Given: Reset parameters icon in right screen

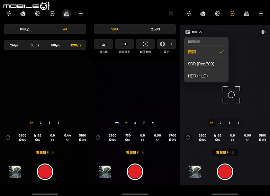Looking at the screenshot, I should tap(188, 137).
